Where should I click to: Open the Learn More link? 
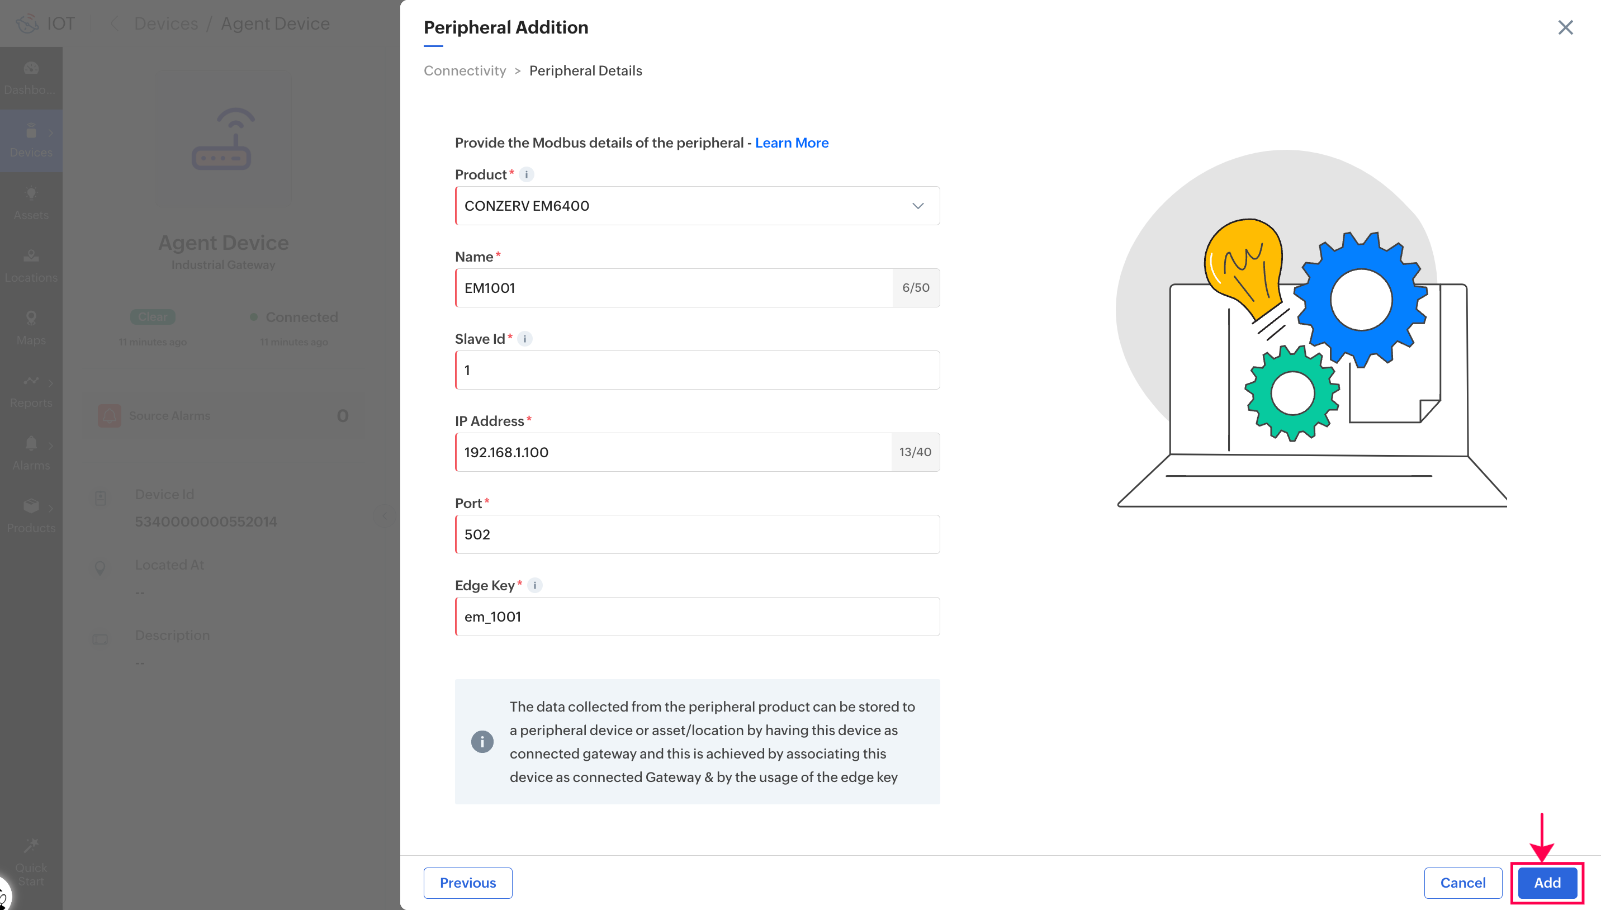click(x=791, y=143)
